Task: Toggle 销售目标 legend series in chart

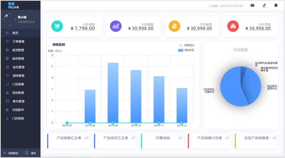Action: pyautogui.click(x=186, y=45)
